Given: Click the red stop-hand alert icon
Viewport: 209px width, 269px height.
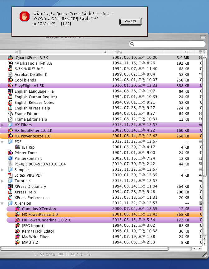Looking at the screenshot, I should point(24,16).
